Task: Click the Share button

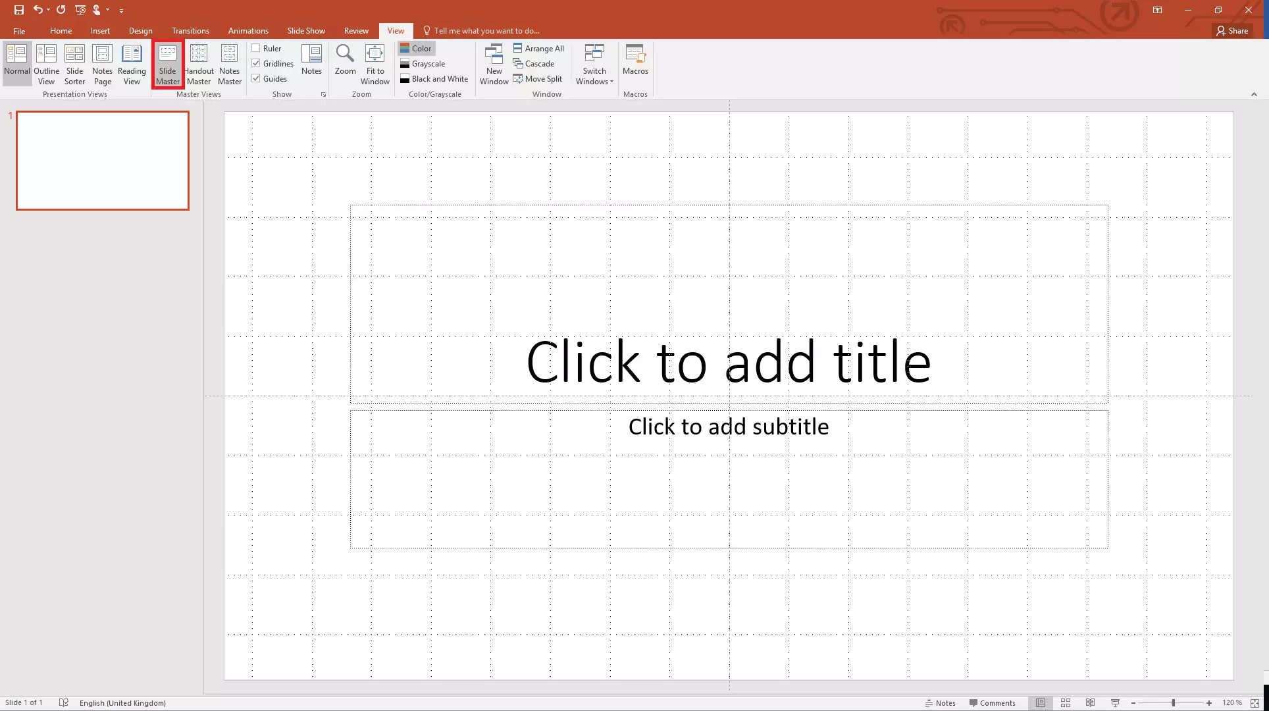Action: 1232,31
